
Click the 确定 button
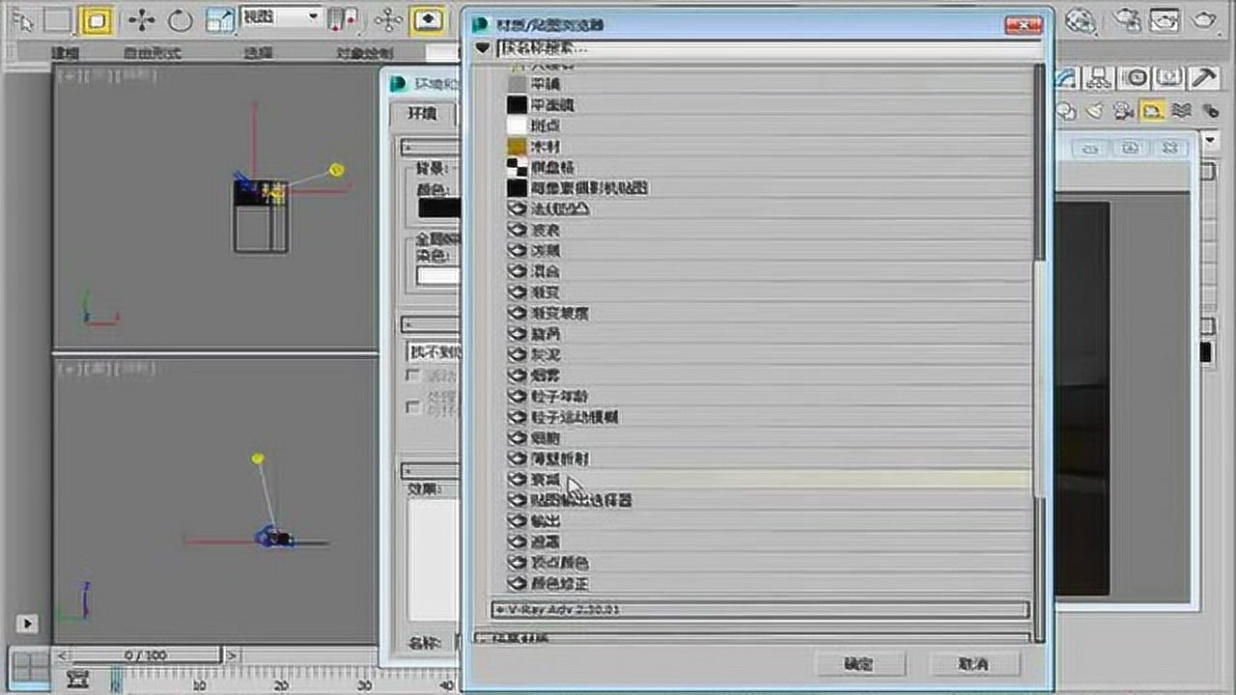click(x=858, y=664)
